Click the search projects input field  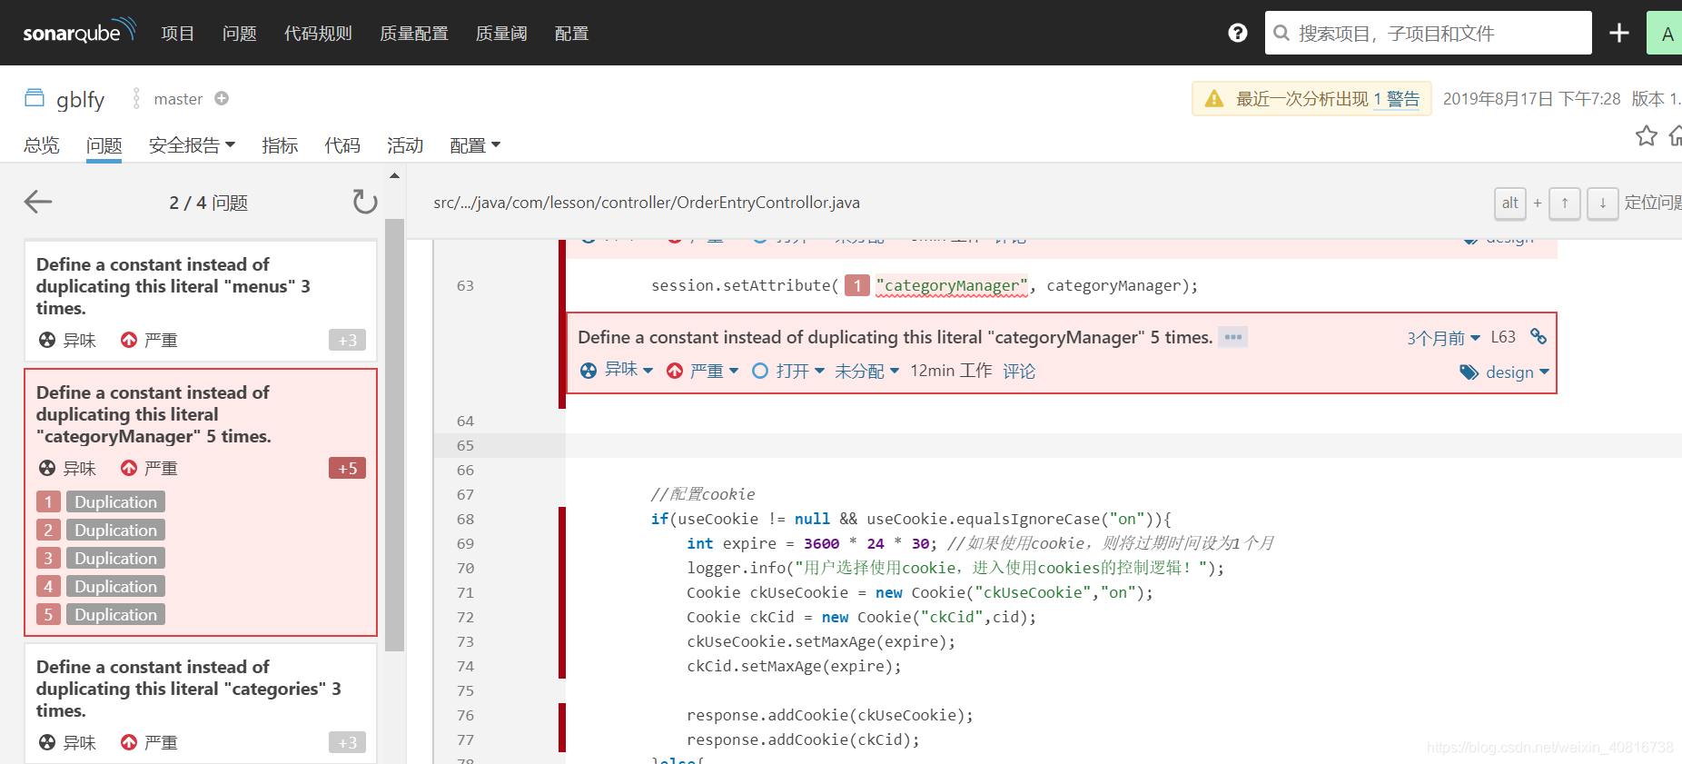coord(1428,33)
